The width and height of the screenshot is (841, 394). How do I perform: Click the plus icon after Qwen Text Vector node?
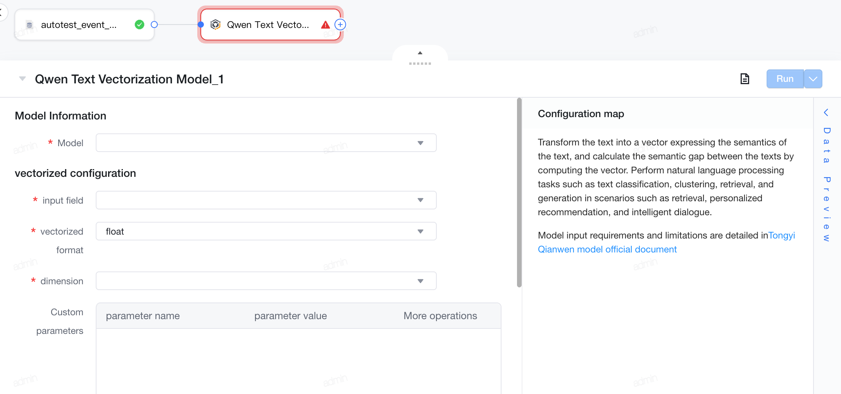[340, 24]
